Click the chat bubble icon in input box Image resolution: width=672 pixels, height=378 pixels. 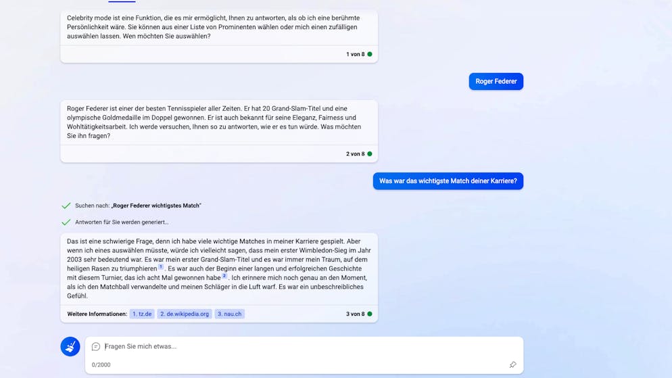pyautogui.click(x=96, y=347)
